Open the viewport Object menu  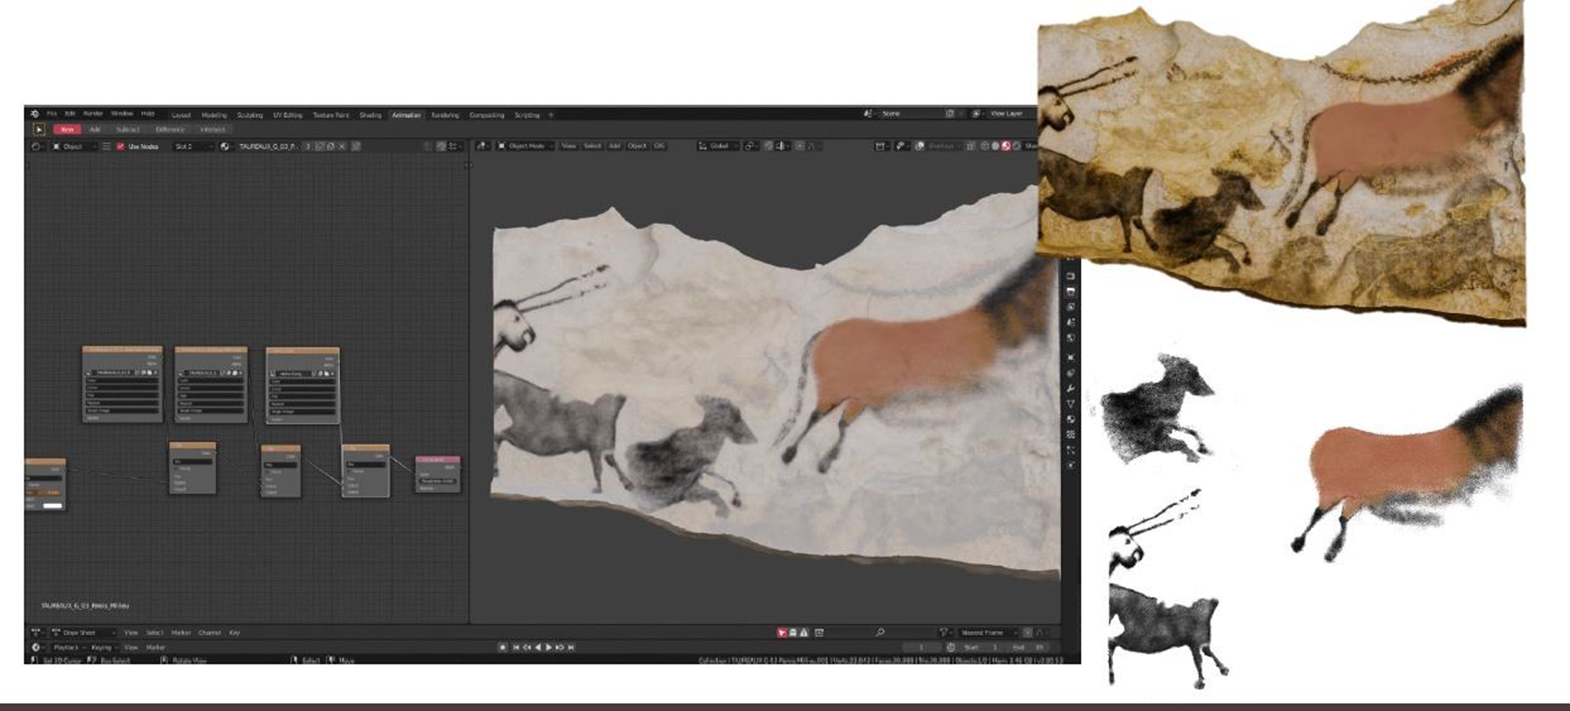coord(637,146)
